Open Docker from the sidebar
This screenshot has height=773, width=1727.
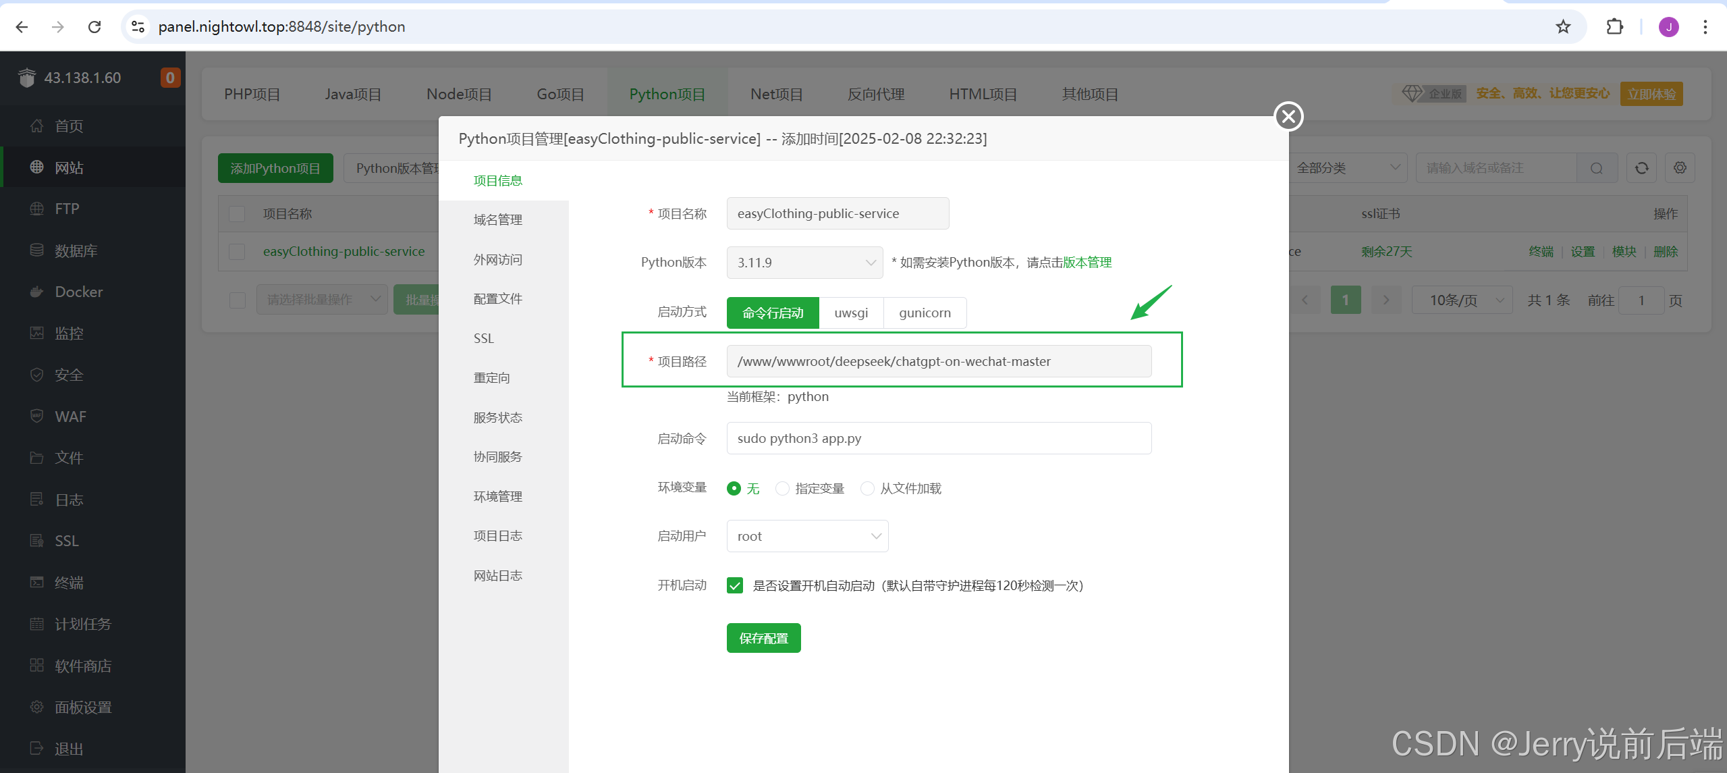coord(78,292)
